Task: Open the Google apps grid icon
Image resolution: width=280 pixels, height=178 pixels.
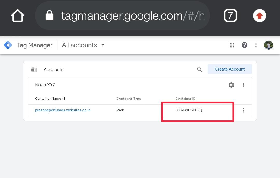Action: click(232, 45)
